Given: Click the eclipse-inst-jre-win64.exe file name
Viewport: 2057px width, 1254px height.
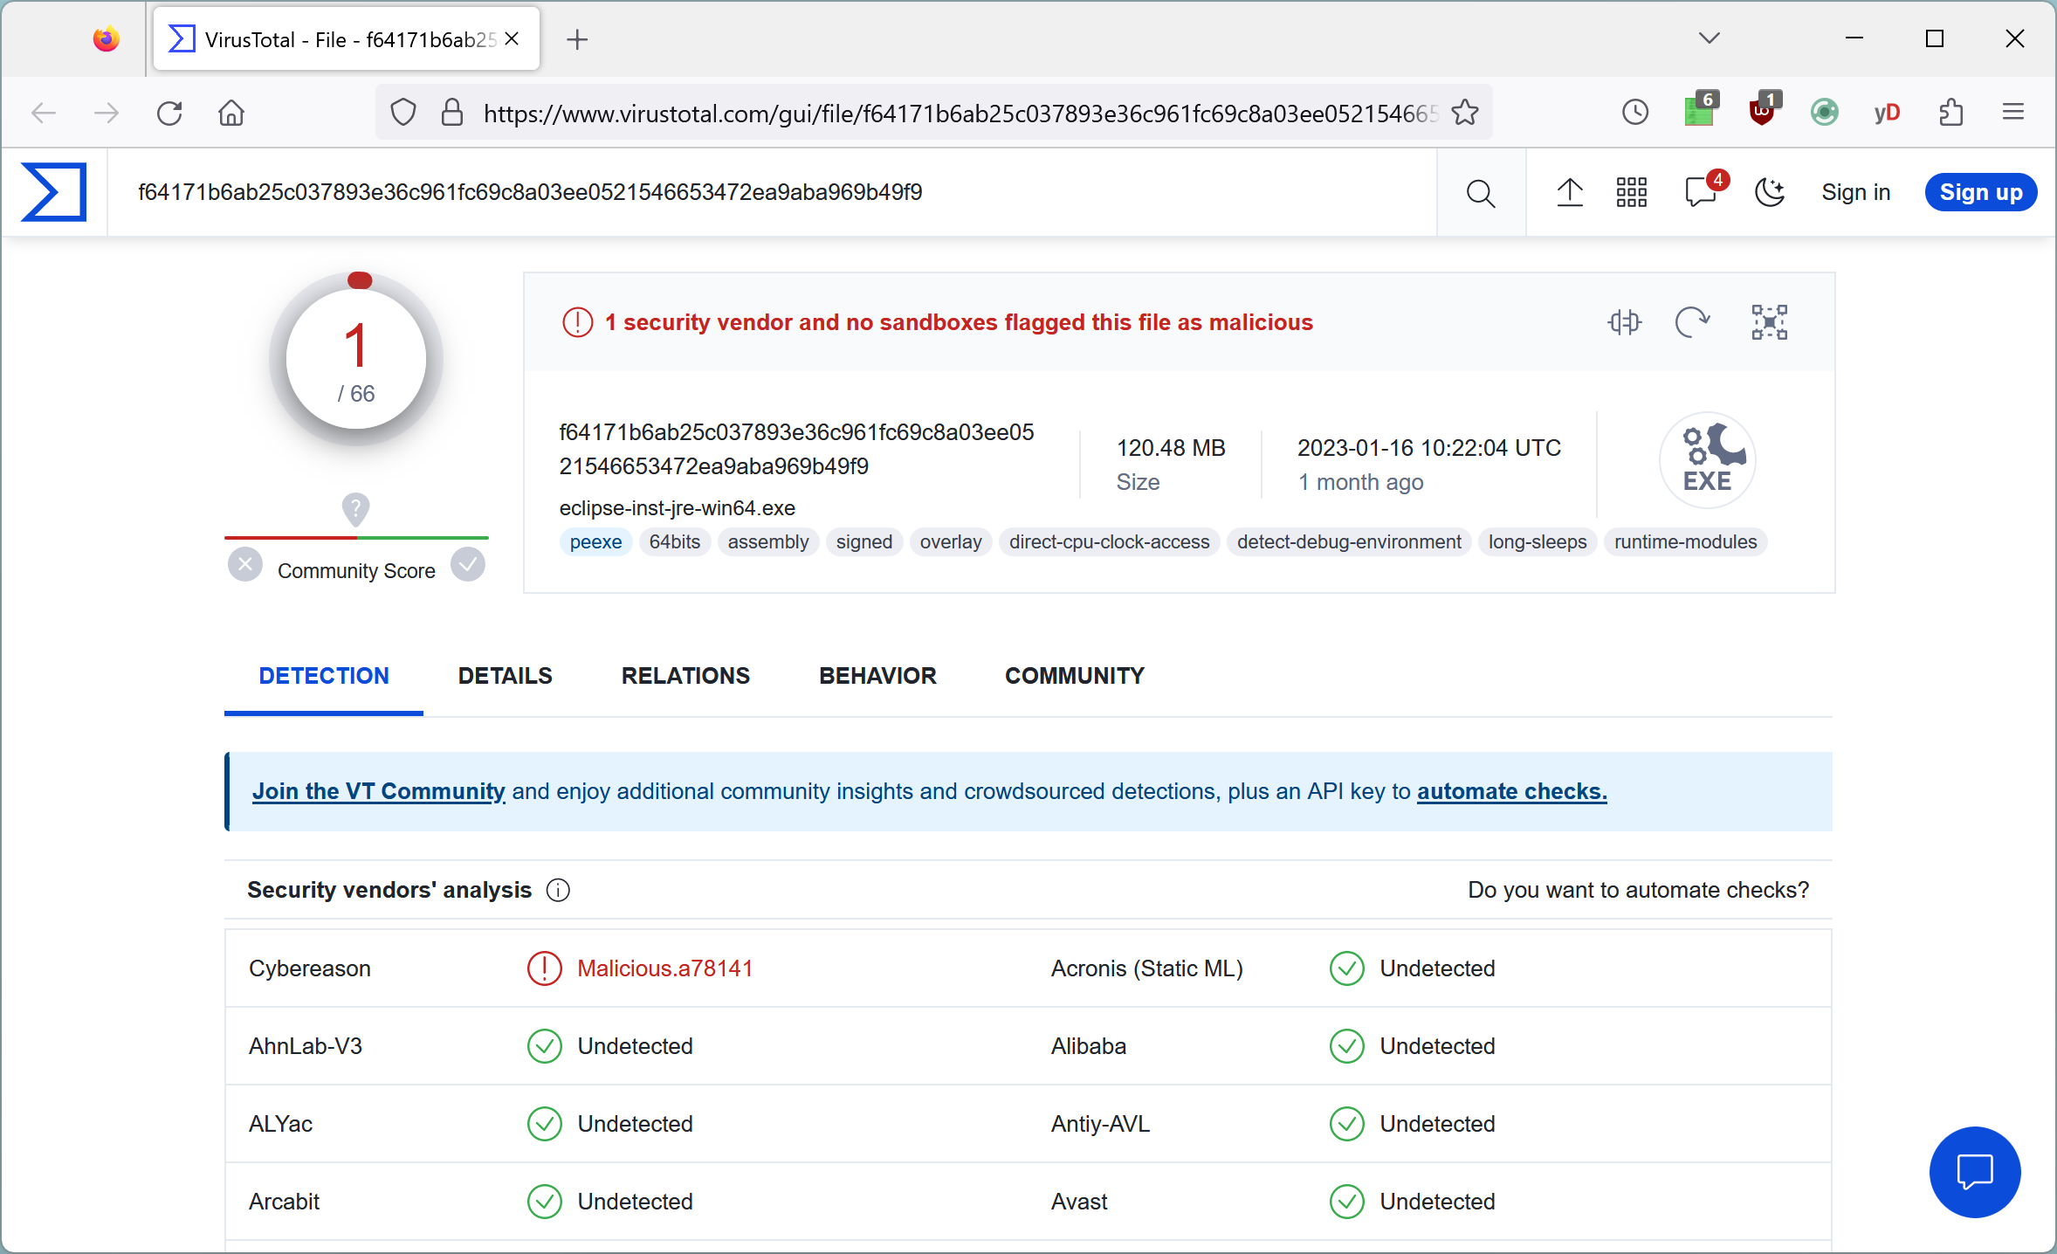Looking at the screenshot, I should (x=678, y=508).
